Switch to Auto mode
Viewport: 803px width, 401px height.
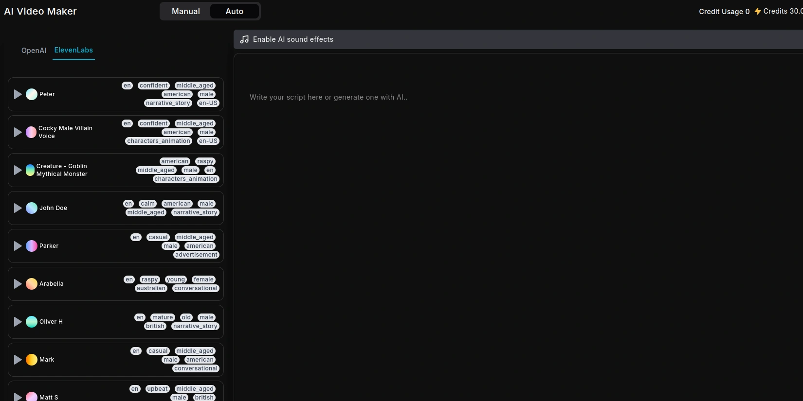(234, 11)
